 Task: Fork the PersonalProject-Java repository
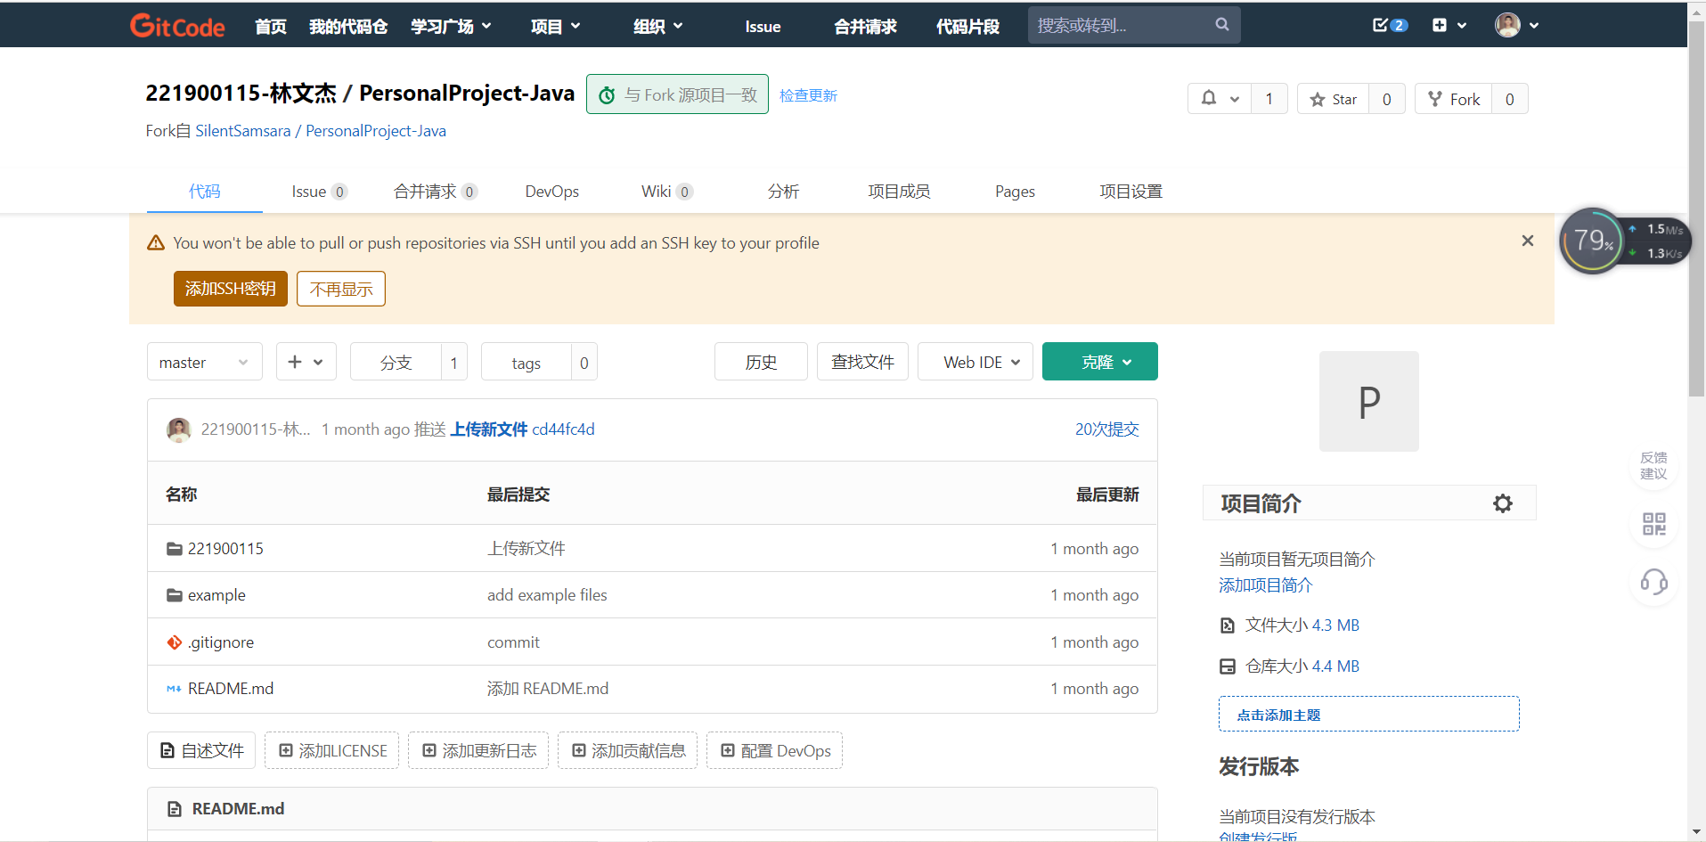click(x=1454, y=99)
